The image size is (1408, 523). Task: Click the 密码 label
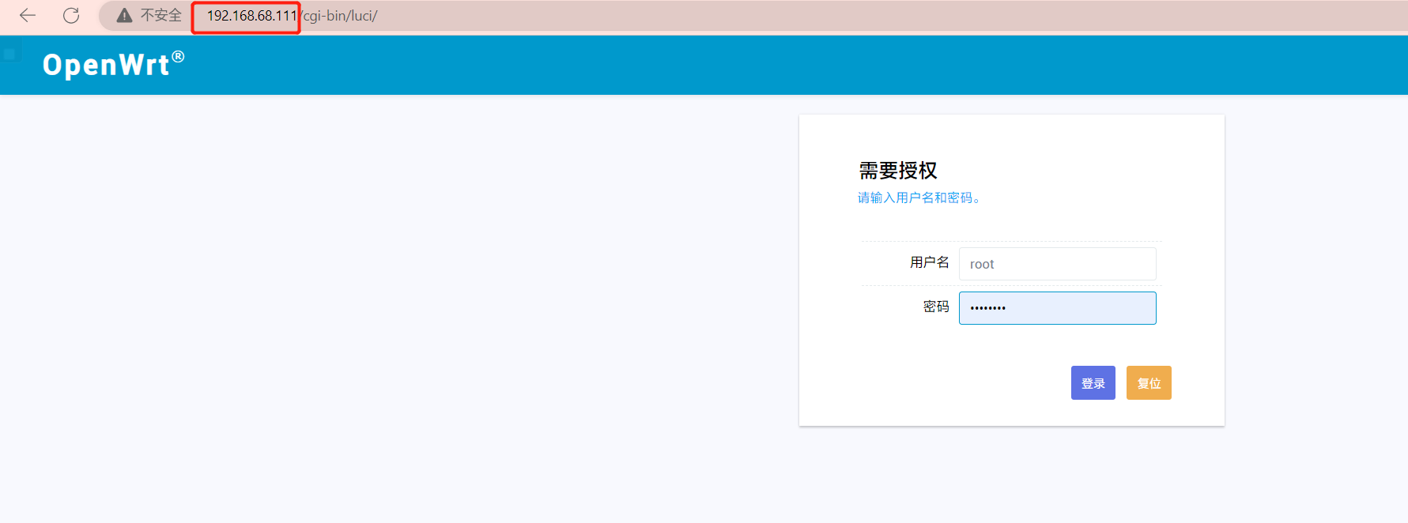pos(936,307)
